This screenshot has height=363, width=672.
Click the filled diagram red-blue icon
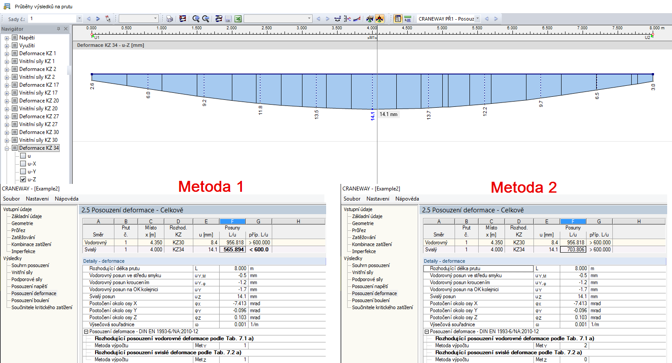tap(357, 19)
